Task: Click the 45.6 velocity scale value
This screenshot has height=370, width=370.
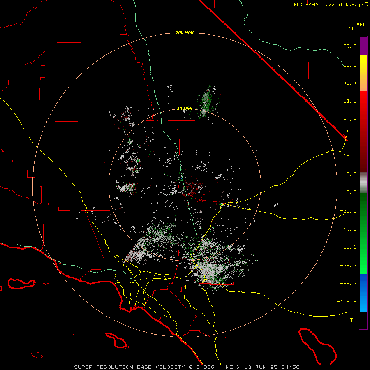Action: pyautogui.click(x=350, y=119)
